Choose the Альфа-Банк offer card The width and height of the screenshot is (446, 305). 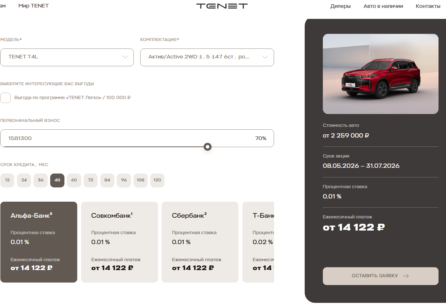click(x=39, y=242)
